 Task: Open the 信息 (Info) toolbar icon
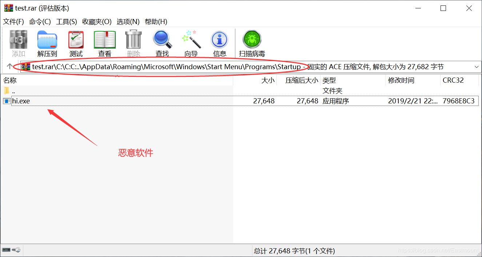(219, 40)
